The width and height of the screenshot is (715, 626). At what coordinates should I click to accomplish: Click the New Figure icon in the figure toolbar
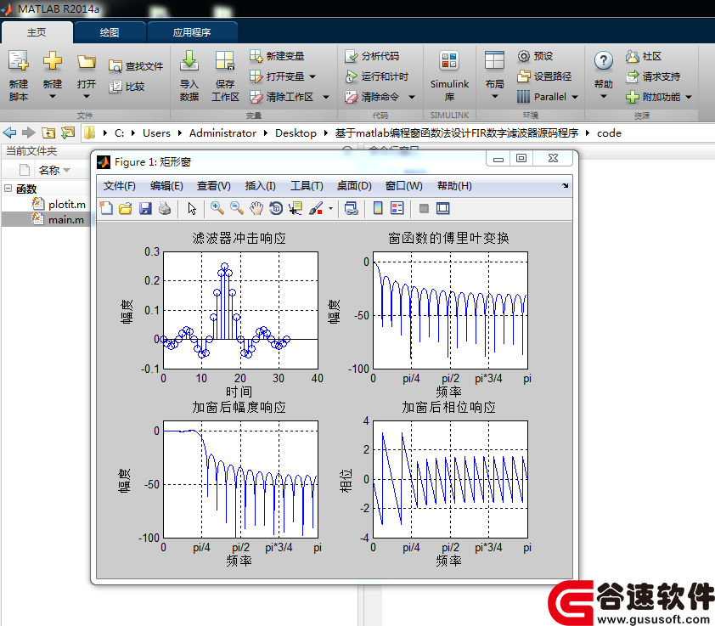106,208
